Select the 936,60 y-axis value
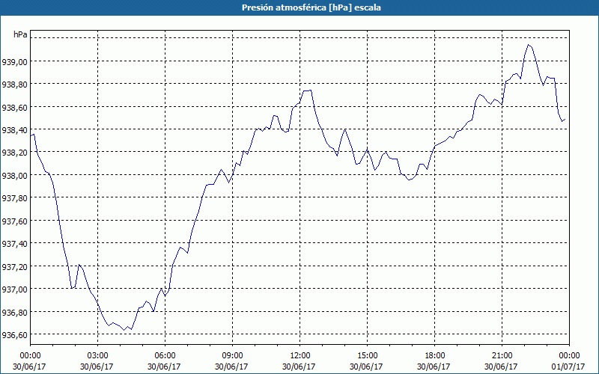This screenshot has height=374, width=599. click(x=14, y=335)
